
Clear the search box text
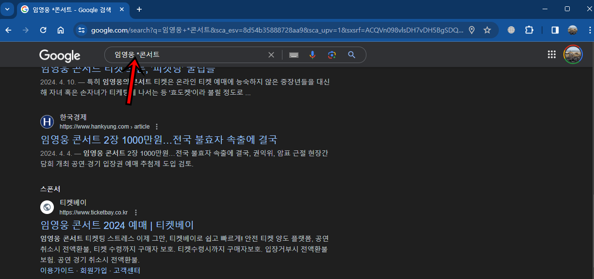click(271, 55)
